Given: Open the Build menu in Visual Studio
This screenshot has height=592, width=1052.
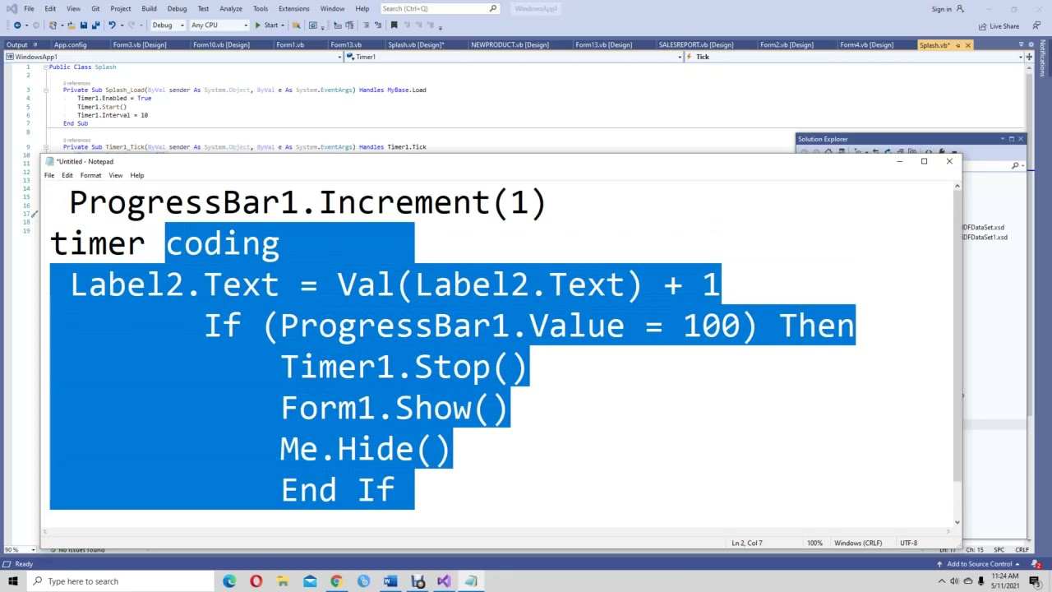Looking at the screenshot, I should coord(149,9).
